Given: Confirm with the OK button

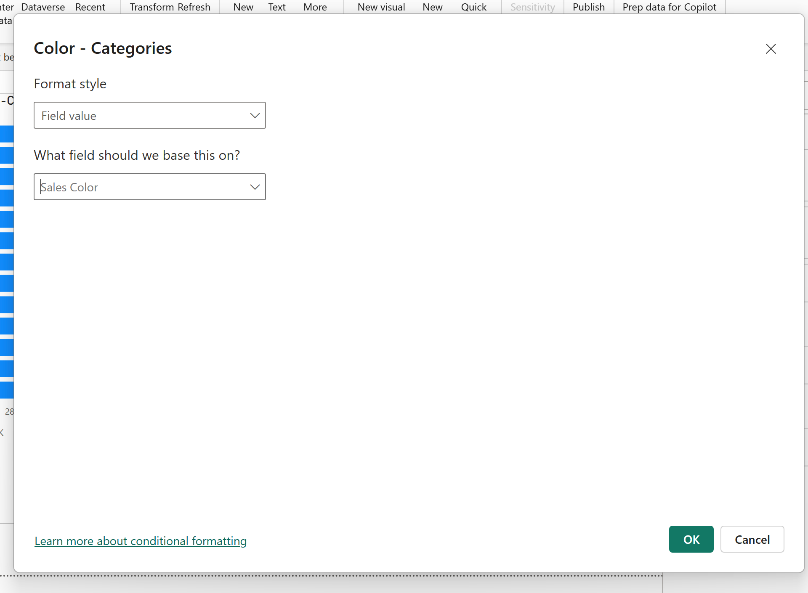Looking at the screenshot, I should pos(691,539).
